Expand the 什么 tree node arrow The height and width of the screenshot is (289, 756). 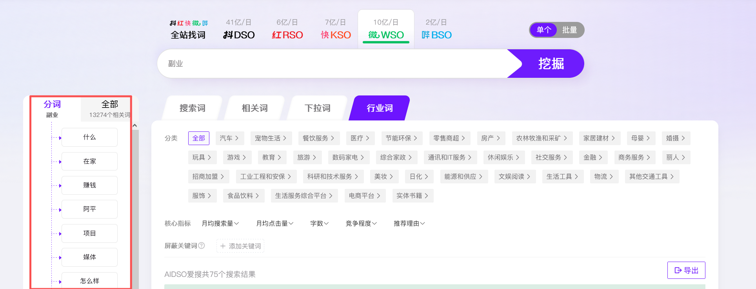tap(60, 138)
